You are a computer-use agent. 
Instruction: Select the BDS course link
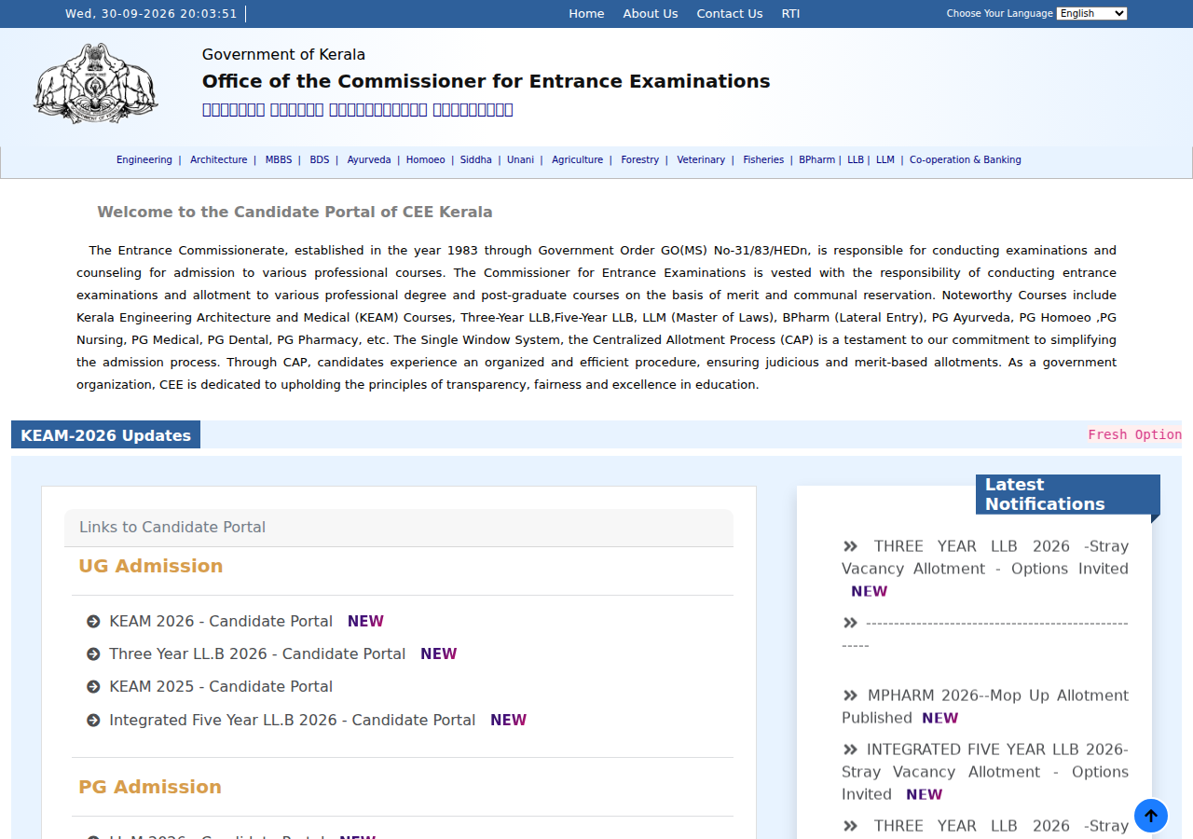(320, 160)
